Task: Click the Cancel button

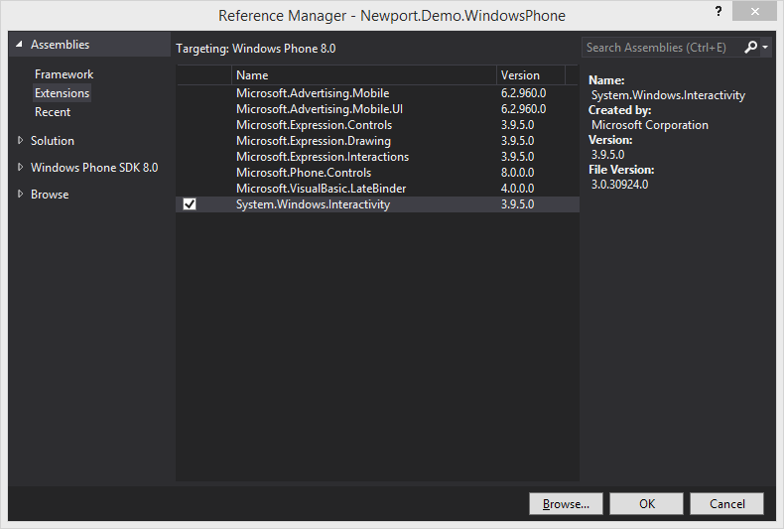Action: coord(727,504)
